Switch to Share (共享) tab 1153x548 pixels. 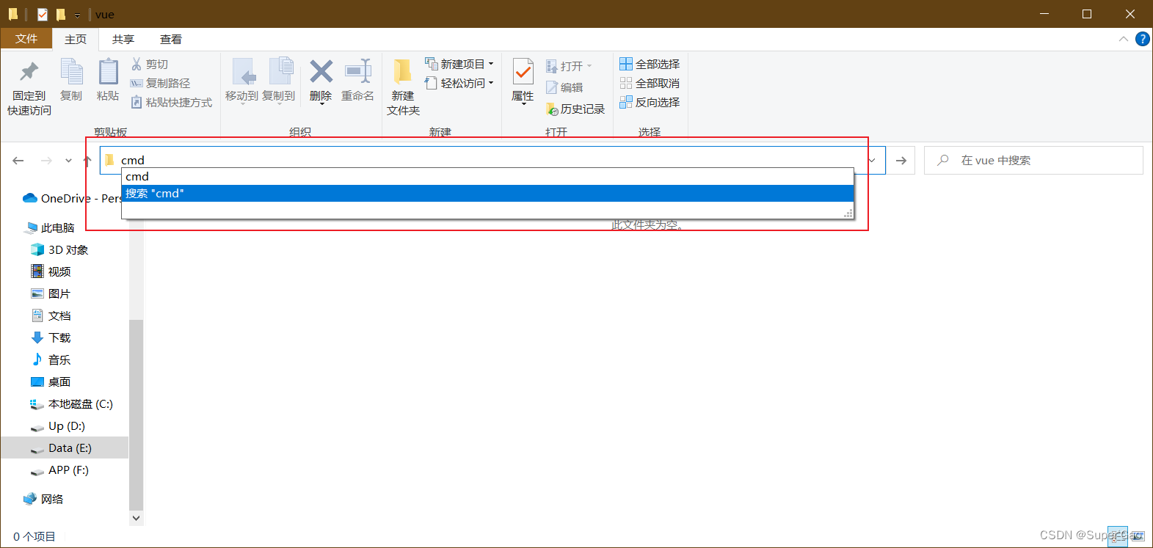click(x=123, y=40)
